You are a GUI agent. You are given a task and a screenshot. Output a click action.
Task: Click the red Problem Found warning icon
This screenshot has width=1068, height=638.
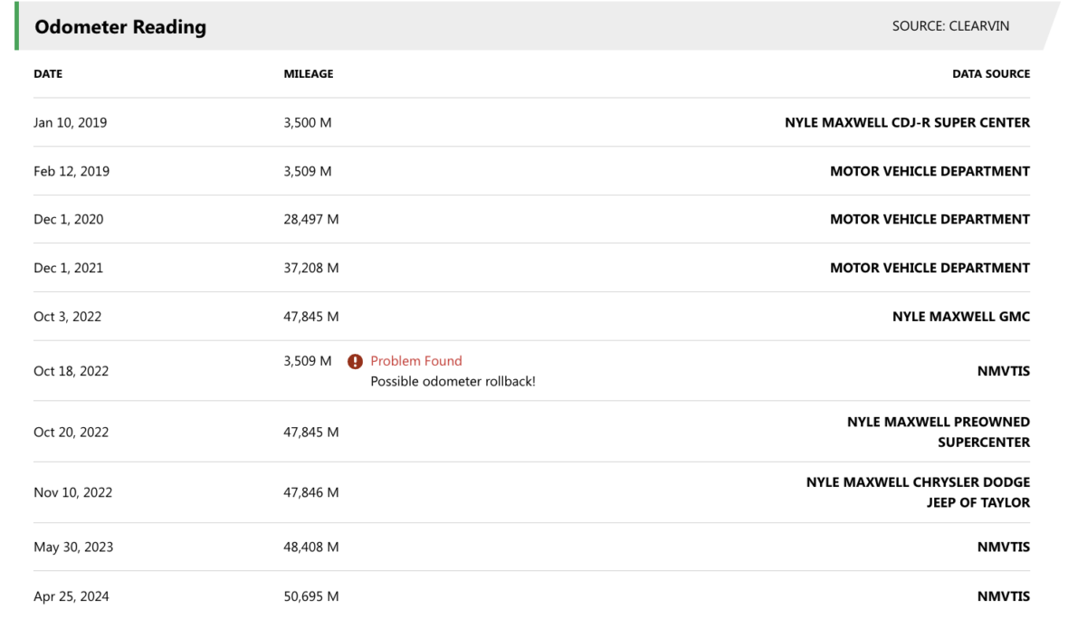point(356,362)
